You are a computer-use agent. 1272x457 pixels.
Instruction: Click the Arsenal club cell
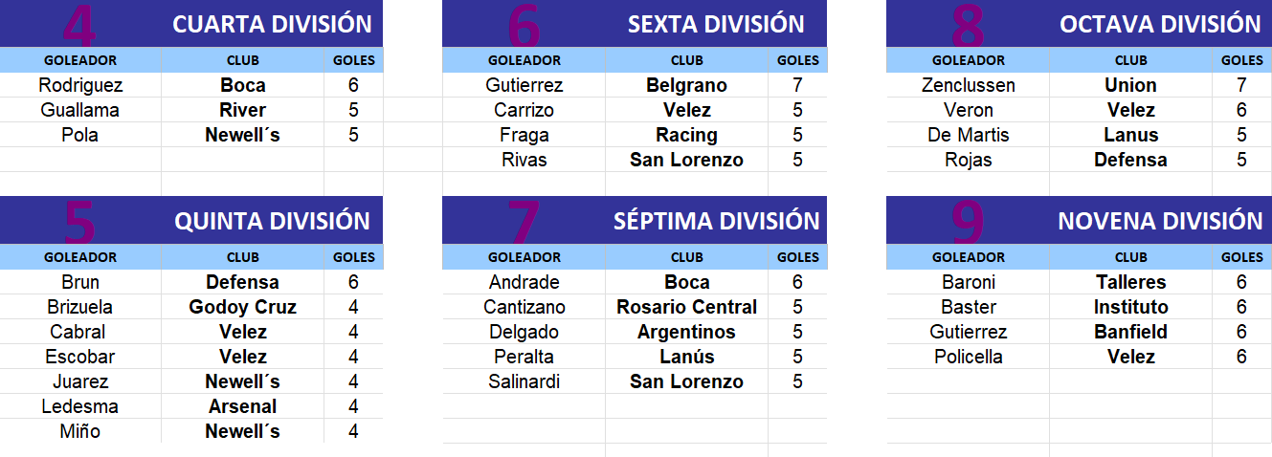[x=242, y=406]
